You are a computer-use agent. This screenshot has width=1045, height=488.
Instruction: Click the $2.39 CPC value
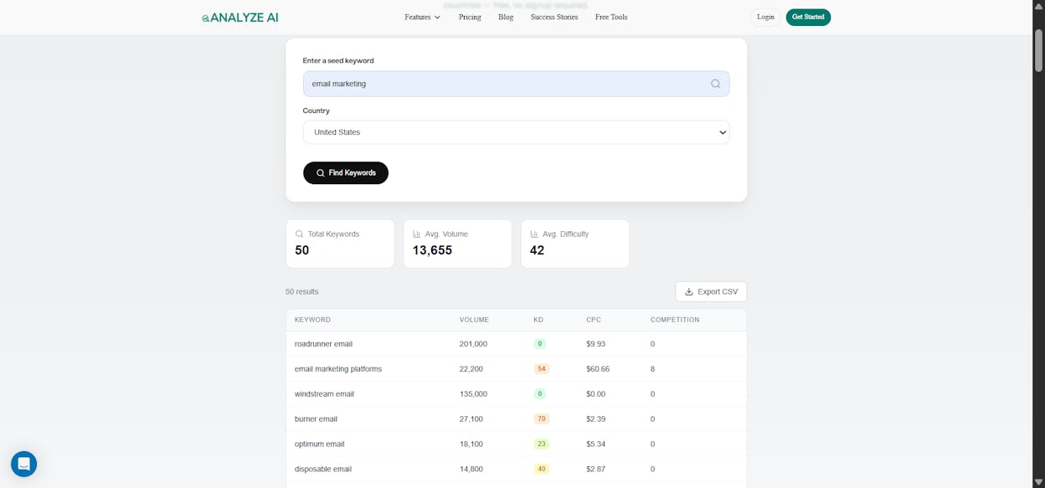point(595,419)
